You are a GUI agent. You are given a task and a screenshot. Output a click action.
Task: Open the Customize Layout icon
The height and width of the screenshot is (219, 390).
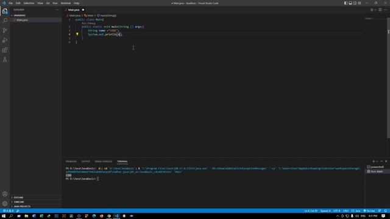(x=360, y=3)
